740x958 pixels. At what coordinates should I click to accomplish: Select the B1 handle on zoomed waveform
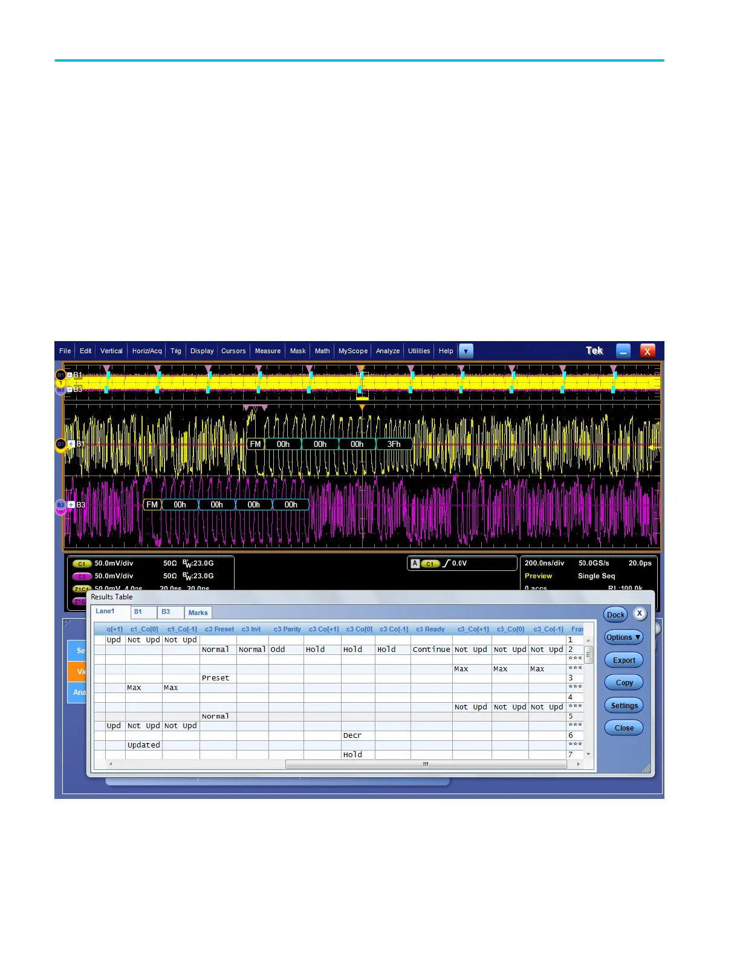point(60,444)
